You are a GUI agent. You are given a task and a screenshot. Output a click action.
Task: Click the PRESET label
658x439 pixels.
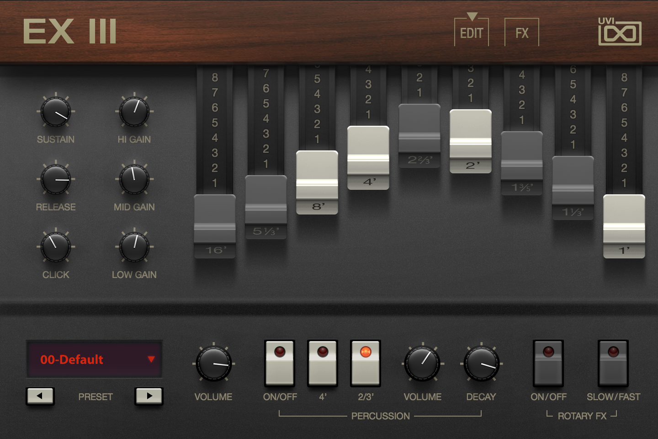point(96,397)
